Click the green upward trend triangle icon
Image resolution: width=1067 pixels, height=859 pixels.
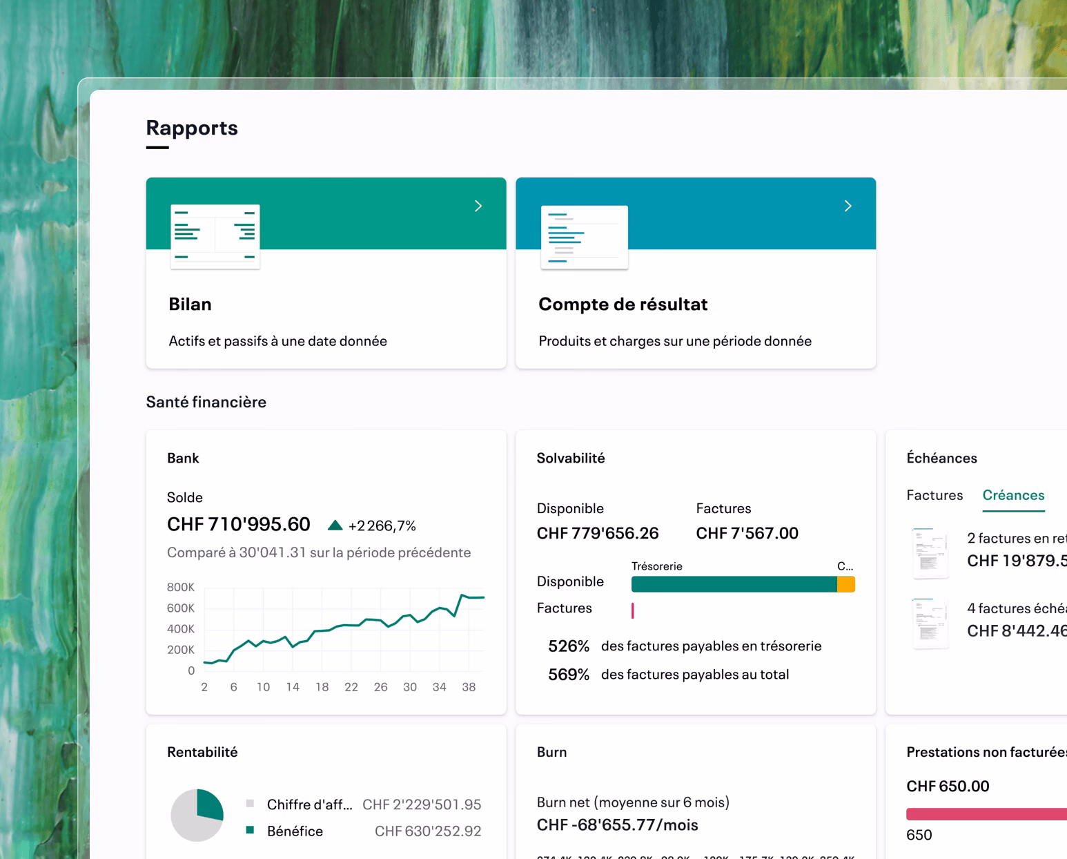(335, 525)
